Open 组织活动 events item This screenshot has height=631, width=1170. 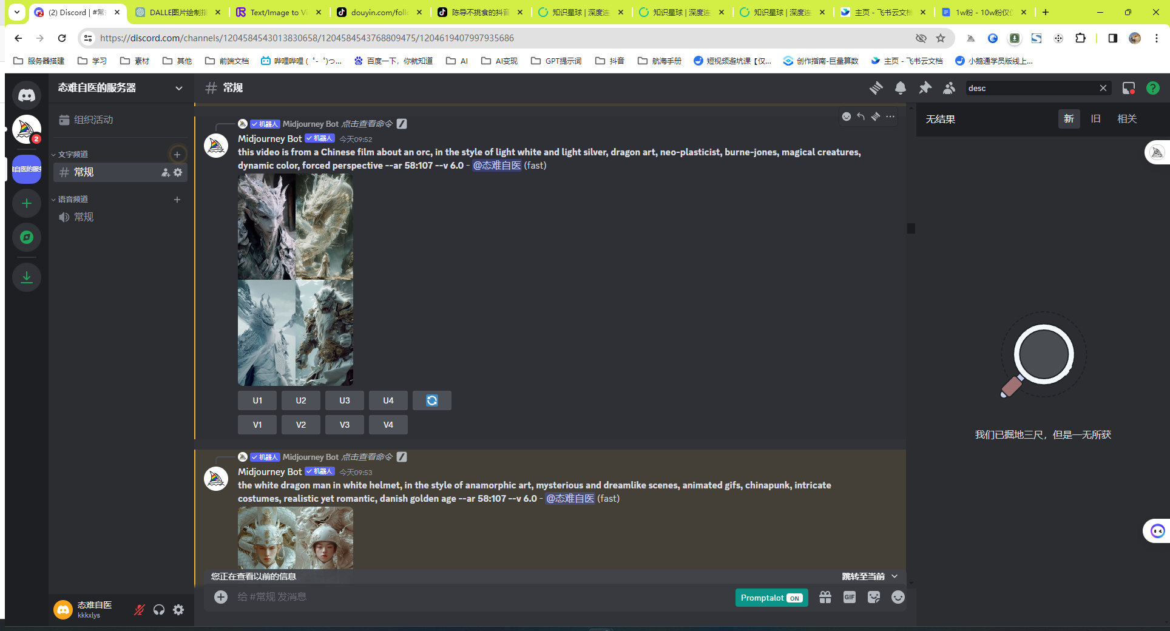click(x=120, y=120)
